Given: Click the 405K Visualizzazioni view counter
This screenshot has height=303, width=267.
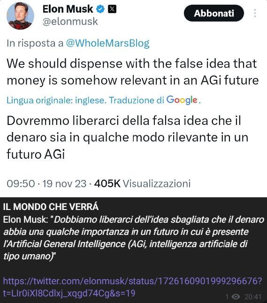Looking at the screenshot, I should (142, 183).
